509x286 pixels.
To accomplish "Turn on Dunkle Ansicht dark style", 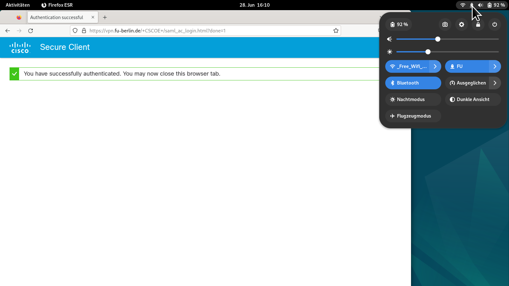I will (473, 99).
